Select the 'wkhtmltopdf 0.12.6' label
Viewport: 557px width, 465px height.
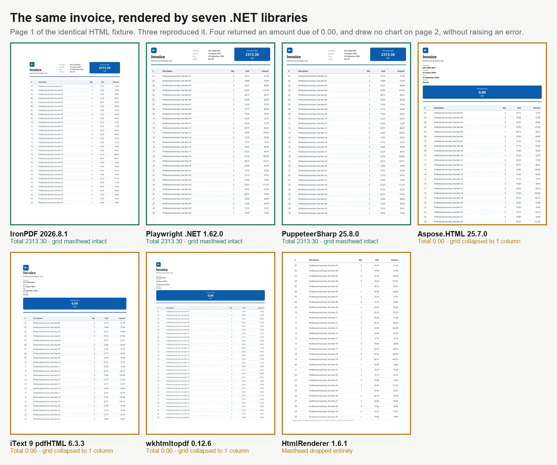179,443
